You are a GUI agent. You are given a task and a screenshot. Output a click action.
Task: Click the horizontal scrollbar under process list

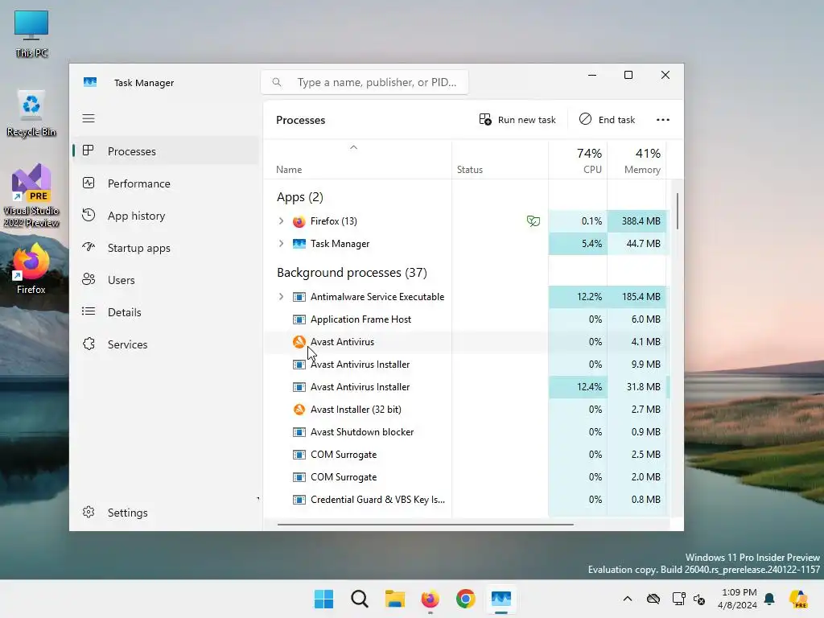pos(425,524)
